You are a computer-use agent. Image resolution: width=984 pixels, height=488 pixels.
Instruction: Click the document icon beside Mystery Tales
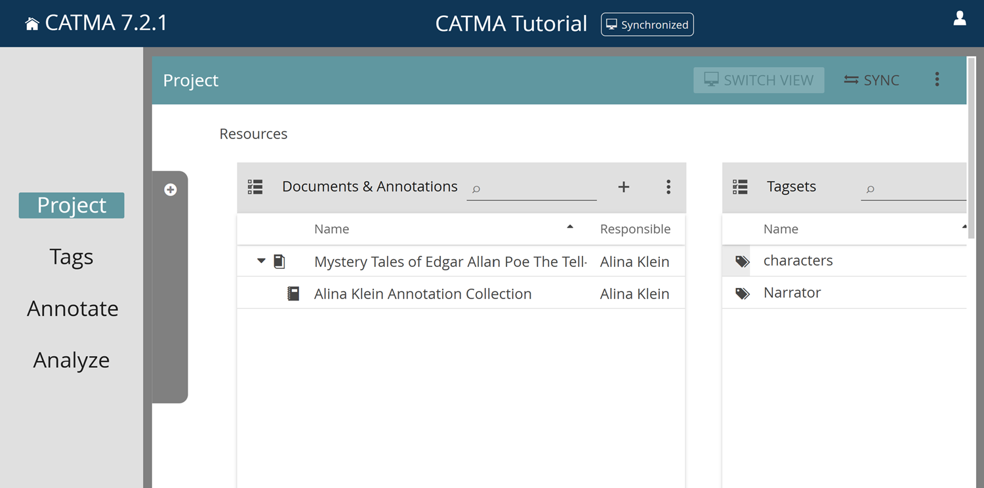pyautogui.click(x=279, y=260)
